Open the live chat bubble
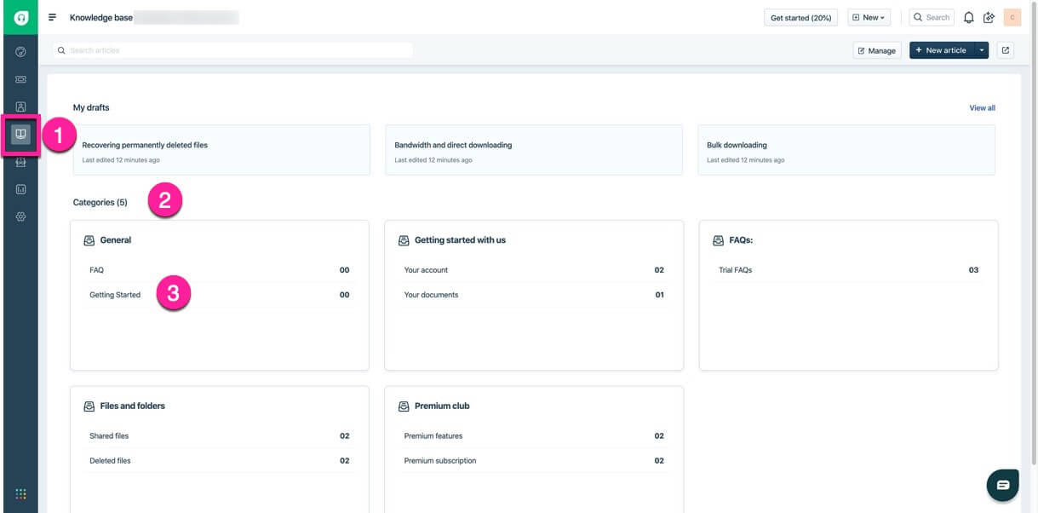Screen dimensions: 1038x513 pyautogui.click(x=1002, y=484)
